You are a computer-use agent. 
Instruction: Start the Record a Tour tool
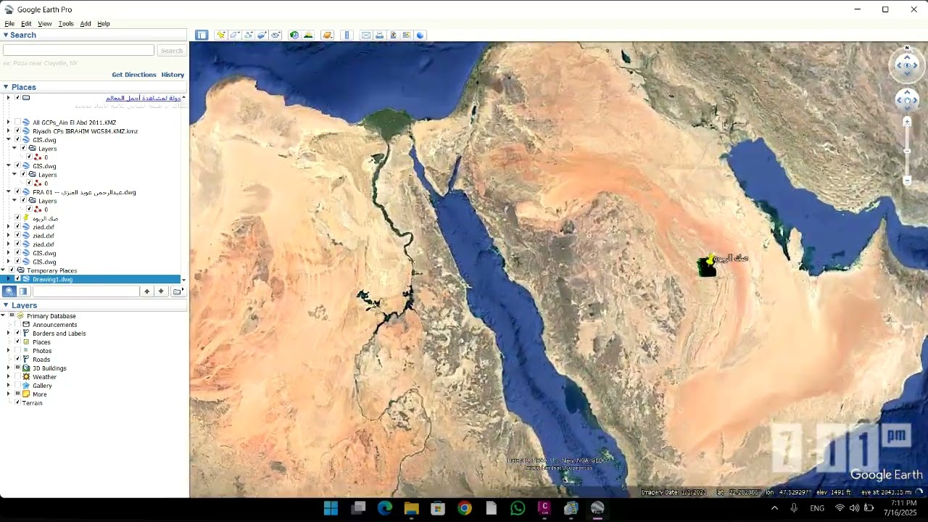[x=275, y=35]
